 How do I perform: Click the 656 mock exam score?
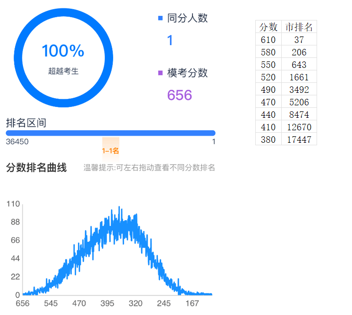tap(179, 95)
